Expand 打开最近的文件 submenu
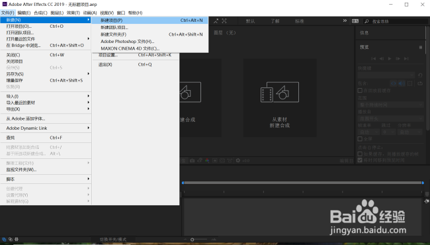This screenshot has height=245, width=430. pyautogui.click(x=46, y=39)
